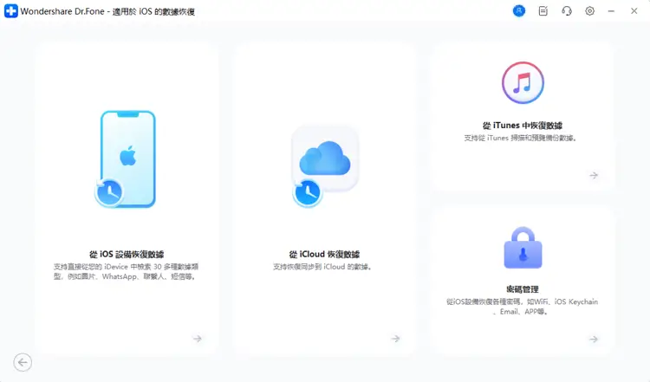
Task: Go back using circular back arrow
Action: (23, 363)
